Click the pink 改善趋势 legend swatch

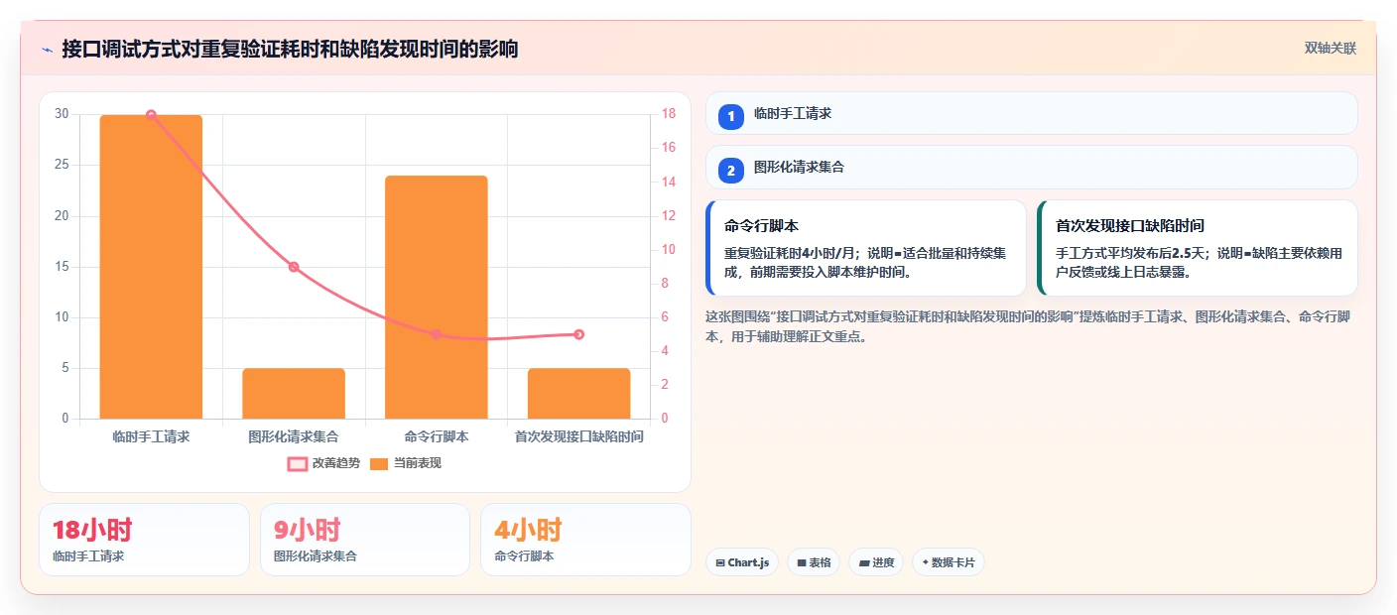click(x=298, y=463)
